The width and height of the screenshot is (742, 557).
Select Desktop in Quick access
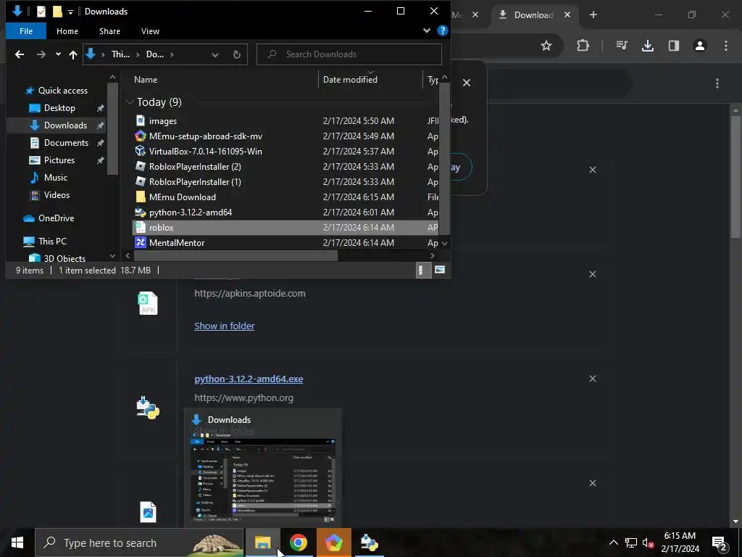(59, 108)
